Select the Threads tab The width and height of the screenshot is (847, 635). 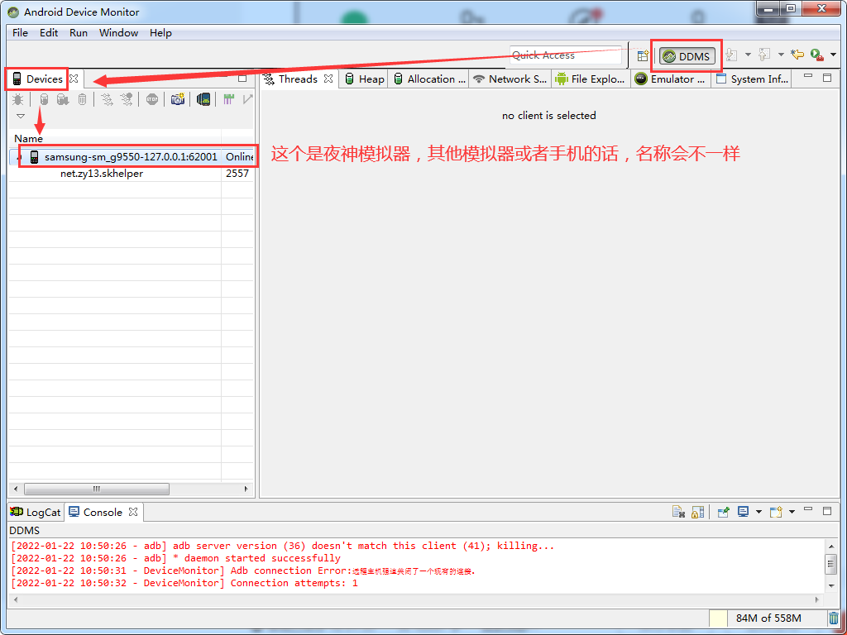pos(298,79)
